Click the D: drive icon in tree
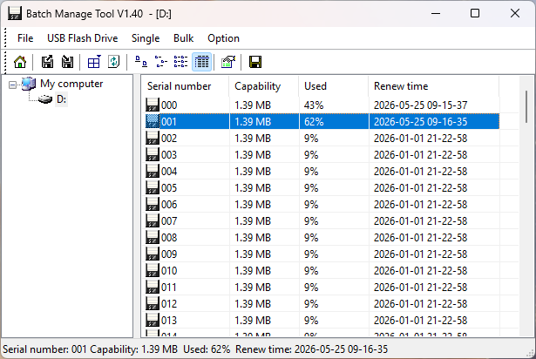536x359 pixels. pyautogui.click(x=45, y=99)
